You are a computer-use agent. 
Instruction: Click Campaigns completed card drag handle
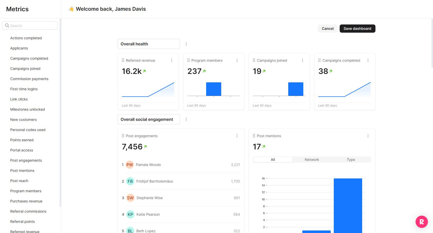[319, 60]
